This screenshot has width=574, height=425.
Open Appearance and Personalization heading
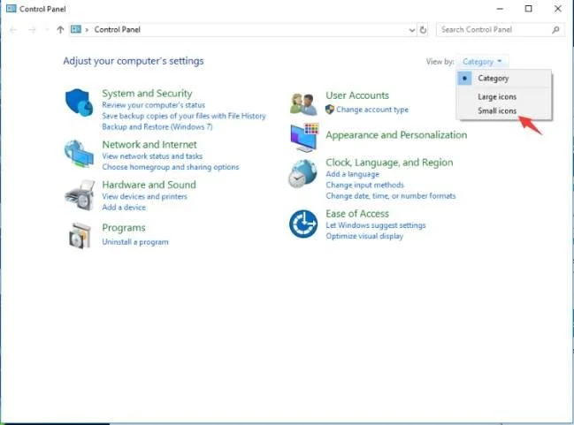coord(396,135)
